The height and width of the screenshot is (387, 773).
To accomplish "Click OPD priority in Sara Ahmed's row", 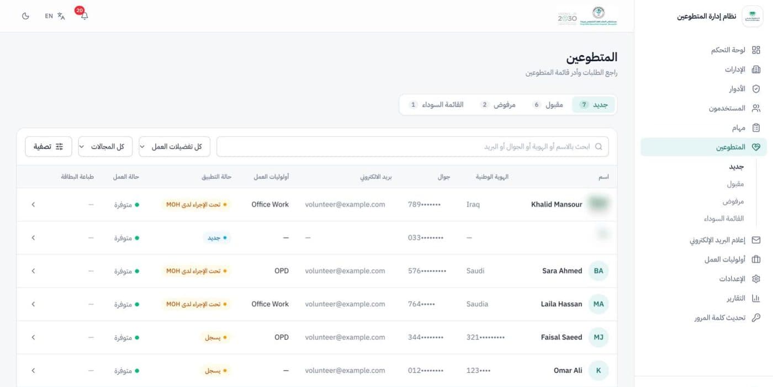I will tap(282, 271).
